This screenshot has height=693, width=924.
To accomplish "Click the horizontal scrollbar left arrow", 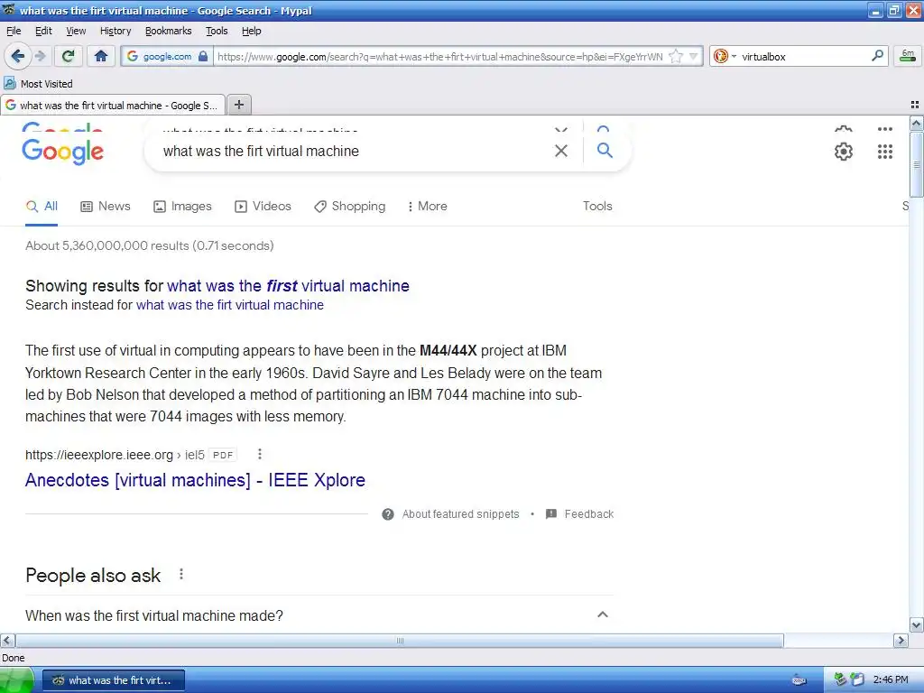I will (7, 641).
